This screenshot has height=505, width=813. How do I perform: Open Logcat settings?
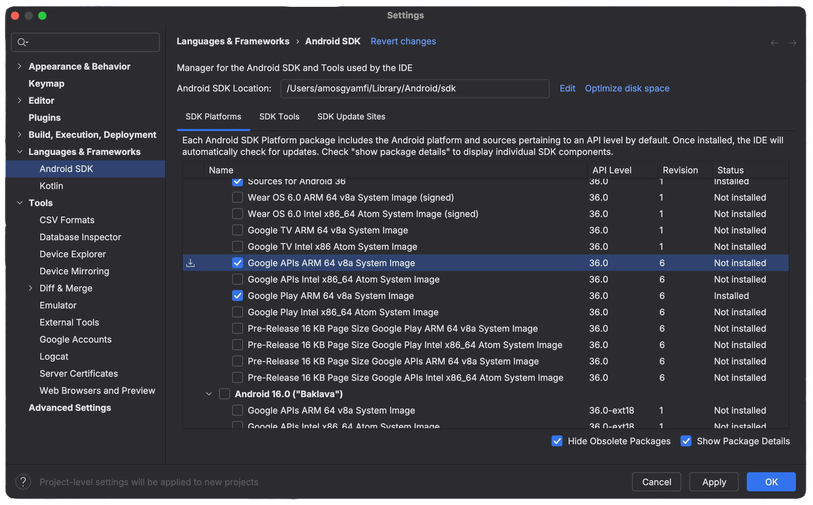coord(54,357)
